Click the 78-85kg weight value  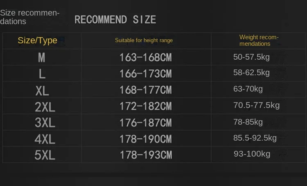[x=248, y=122]
